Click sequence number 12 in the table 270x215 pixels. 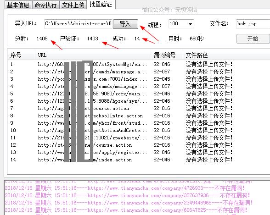click(13, 145)
